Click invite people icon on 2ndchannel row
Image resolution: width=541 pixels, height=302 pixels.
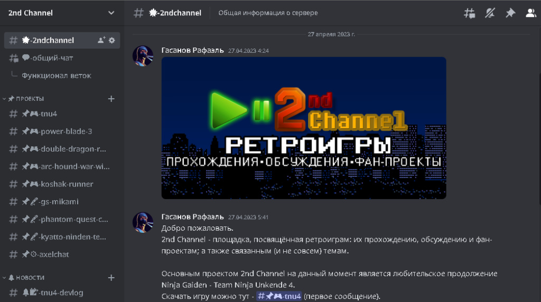101,40
